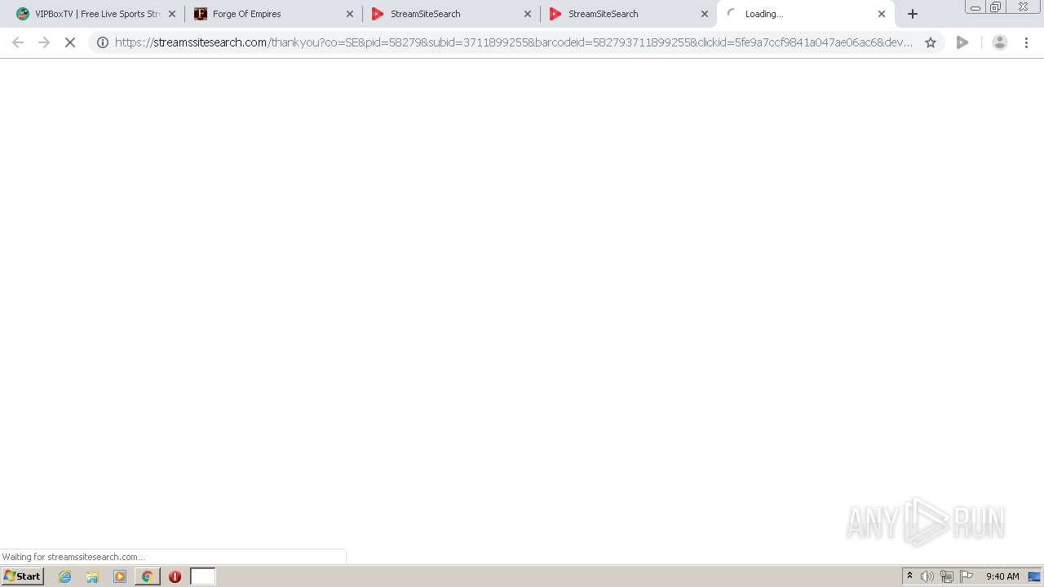Show hidden system tray icons
1044x587 pixels.
[909, 576]
